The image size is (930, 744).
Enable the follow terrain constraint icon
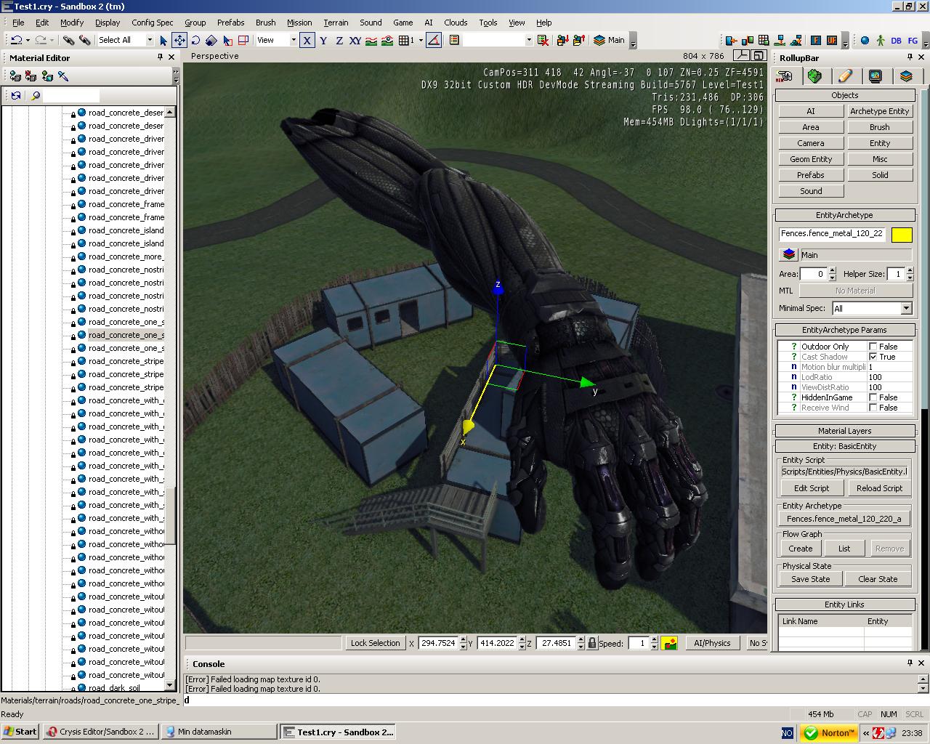[371, 40]
